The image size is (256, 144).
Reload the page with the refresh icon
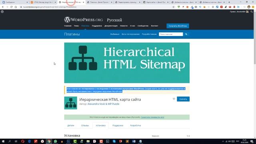coord(12,7)
